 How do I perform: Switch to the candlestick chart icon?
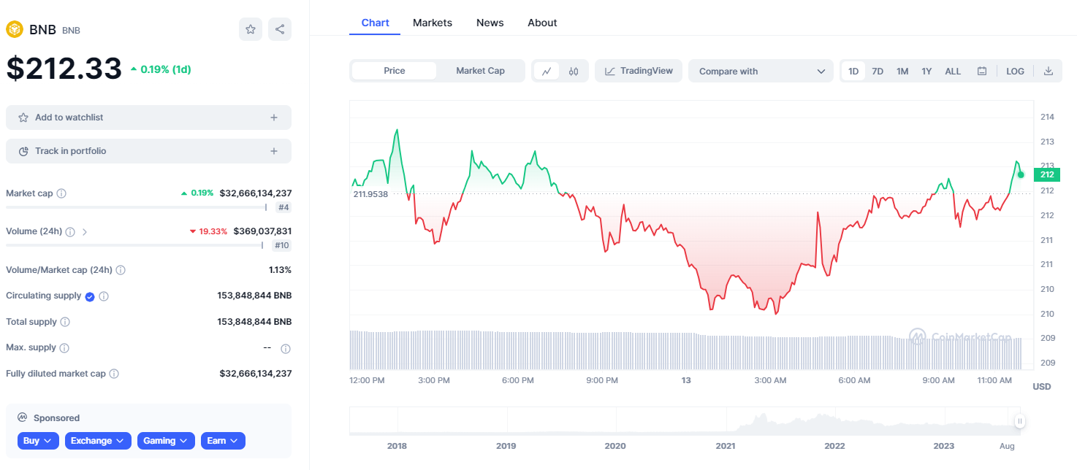[574, 71]
